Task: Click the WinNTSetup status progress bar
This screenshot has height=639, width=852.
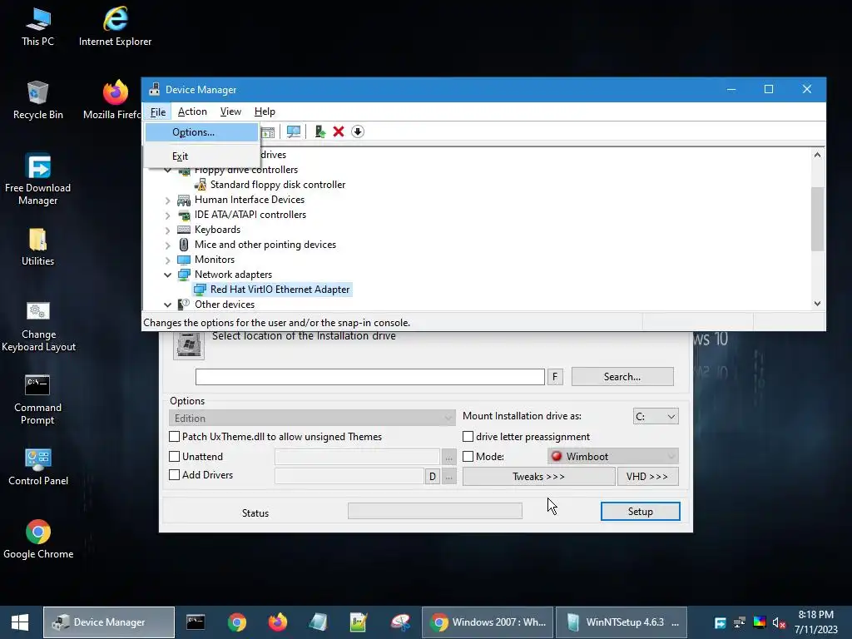Action: (434, 511)
